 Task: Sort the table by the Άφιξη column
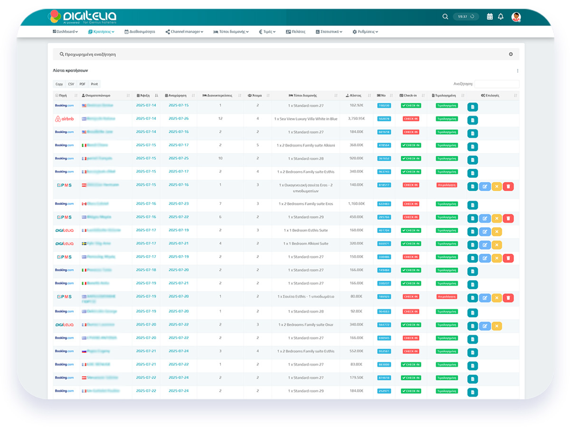[146, 96]
